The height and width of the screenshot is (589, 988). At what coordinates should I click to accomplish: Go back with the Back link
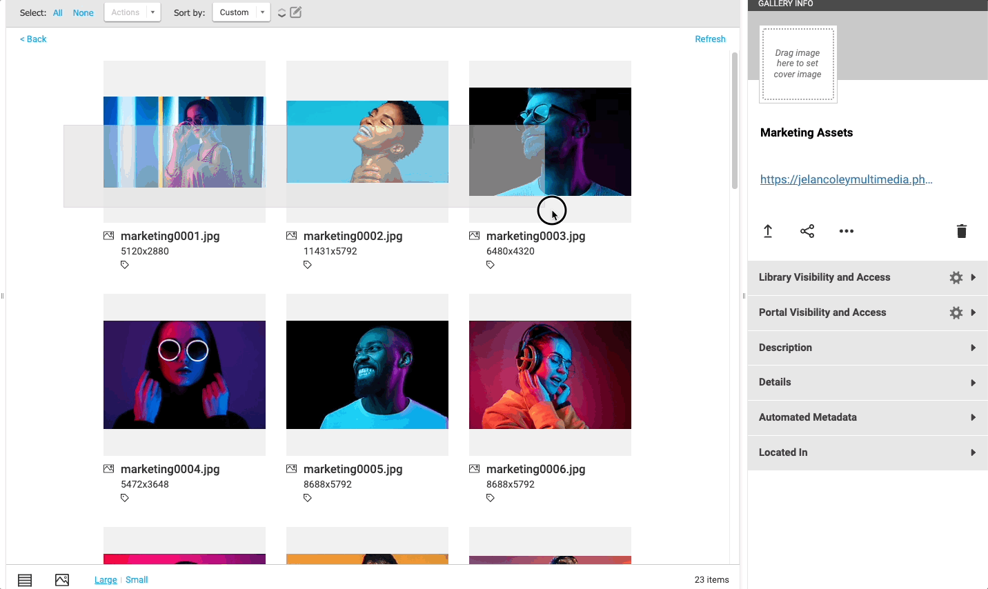click(x=33, y=39)
